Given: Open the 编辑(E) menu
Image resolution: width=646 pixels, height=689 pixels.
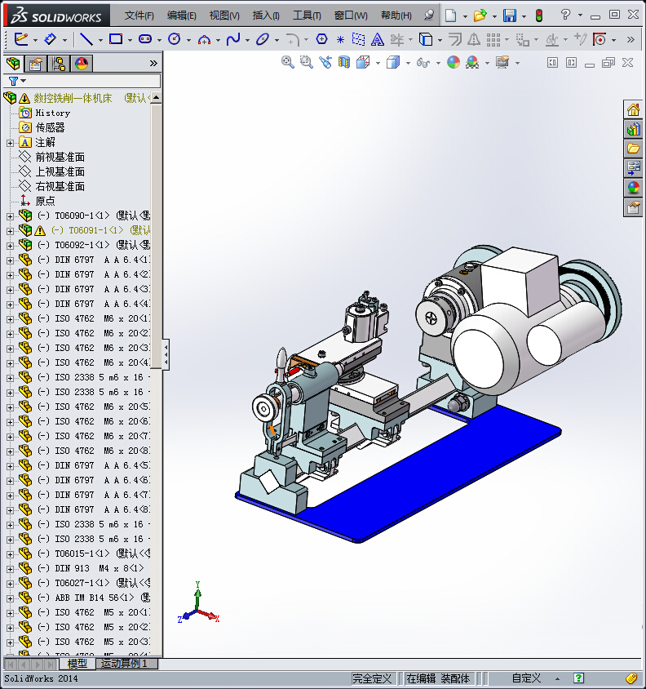Looking at the screenshot, I should pyautogui.click(x=181, y=16).
